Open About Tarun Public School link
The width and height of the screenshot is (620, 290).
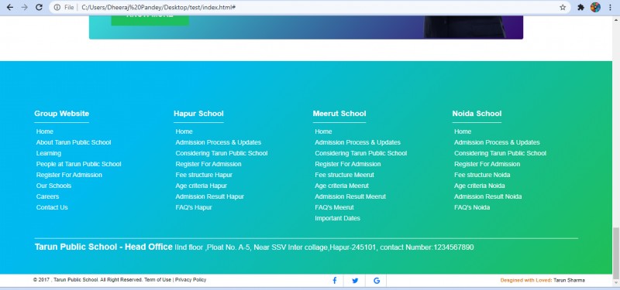[x=74, y=142]
